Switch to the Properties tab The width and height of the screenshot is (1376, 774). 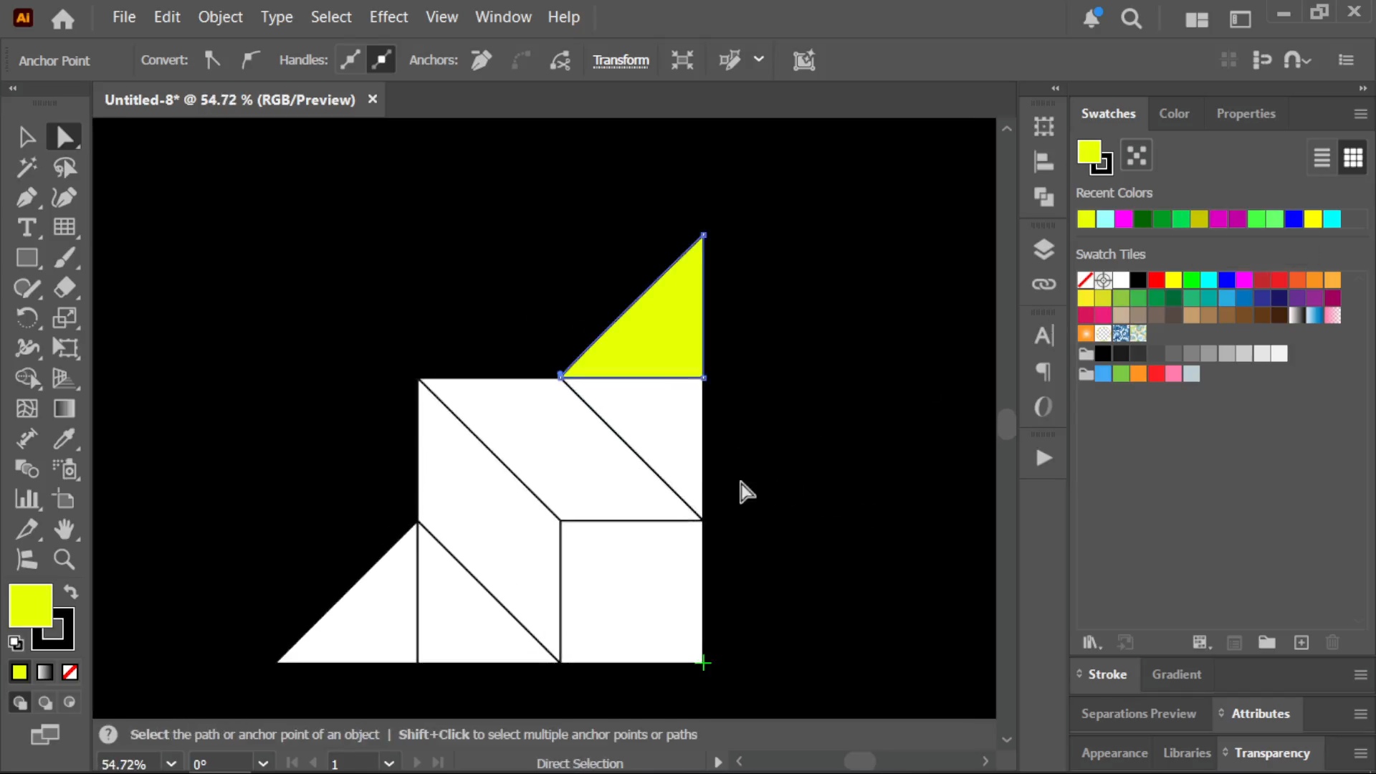(1246, 114)
